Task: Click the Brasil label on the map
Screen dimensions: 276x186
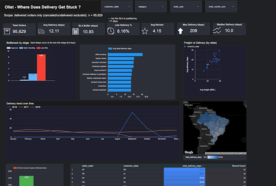Action: pyautogui.click(x=212, y=122)
